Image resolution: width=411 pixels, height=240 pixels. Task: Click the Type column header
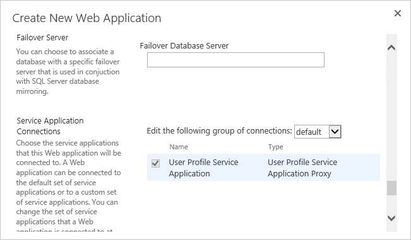pyautogui.click(x=275, y=147)
